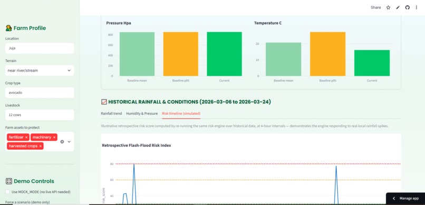Screen dimensions: 425x205
Task: Click the Location field containing Juja
Action: 40,48
